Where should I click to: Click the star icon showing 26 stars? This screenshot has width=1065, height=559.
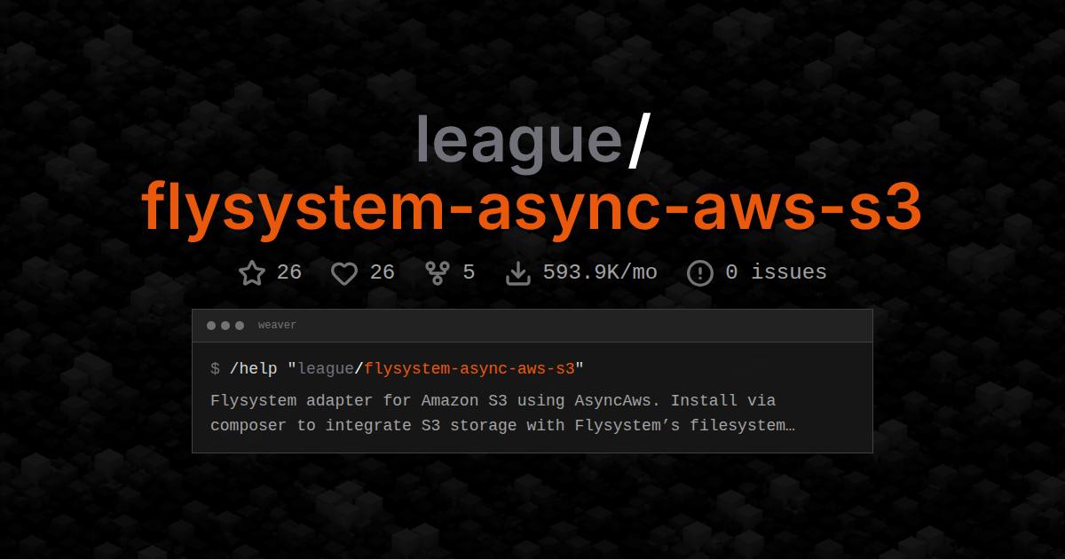pos(252,272)
